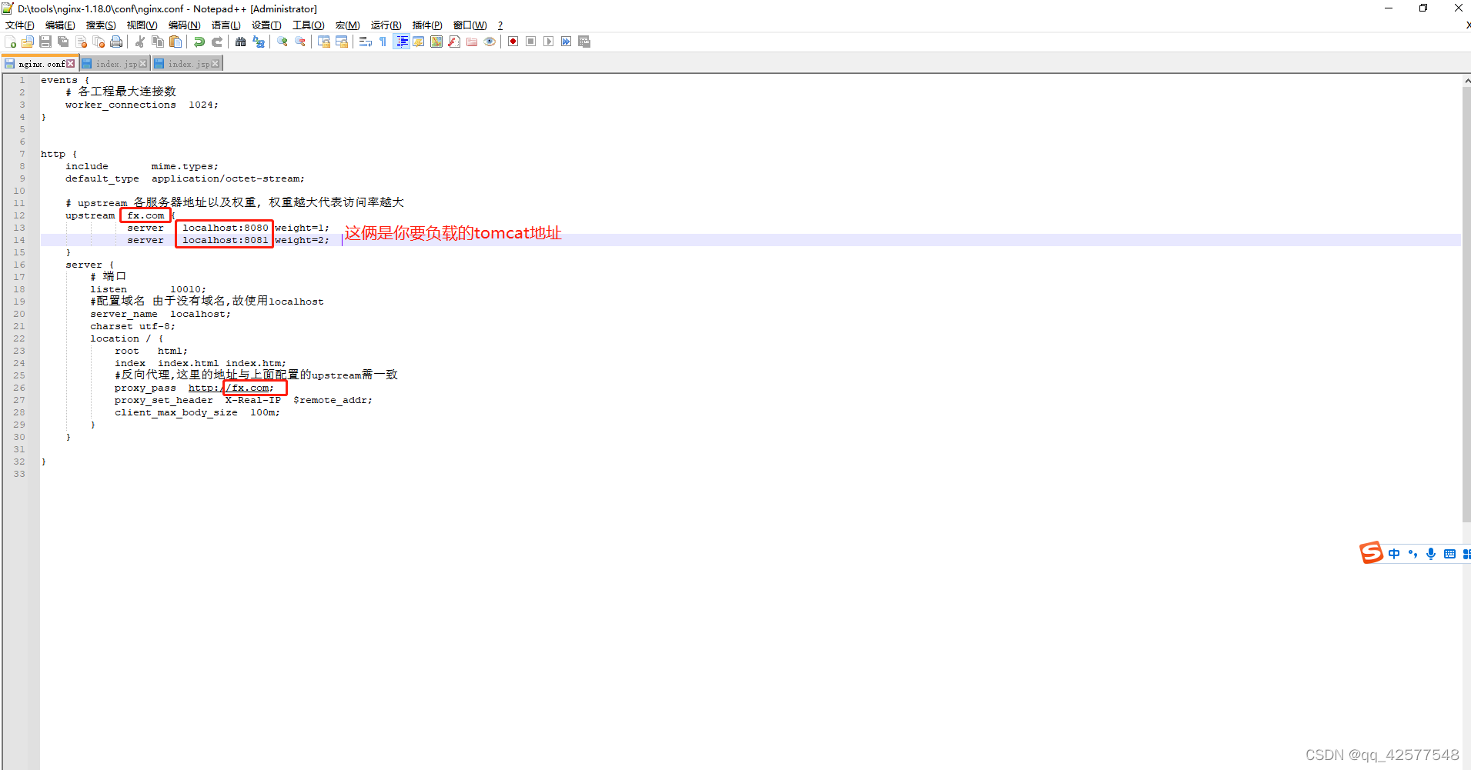This screenshot has width=1471, height=770.
Task: Open the 视图(V) menu
Action: (142, 25)
